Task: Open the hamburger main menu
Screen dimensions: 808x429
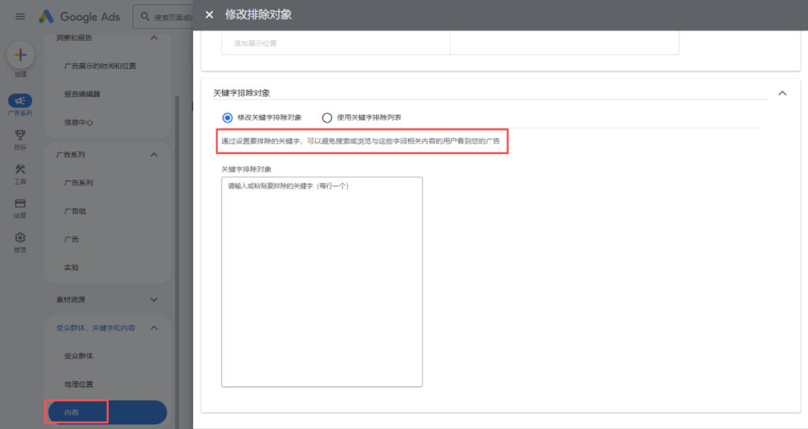Action: (20, 16)
